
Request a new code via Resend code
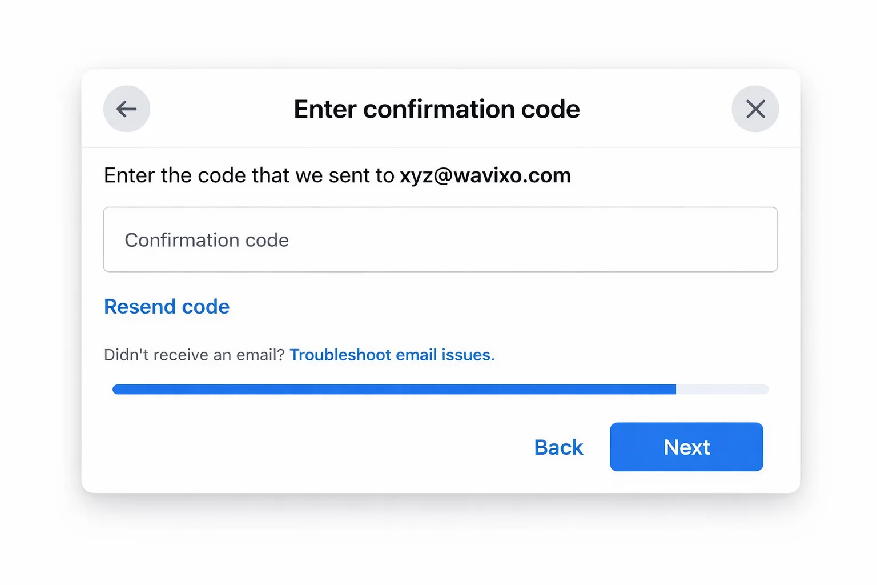[167, 307]
